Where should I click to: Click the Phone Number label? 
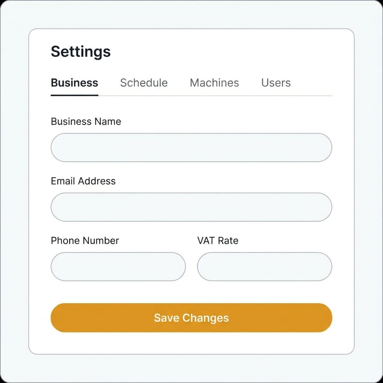click(x=85, y=240)
